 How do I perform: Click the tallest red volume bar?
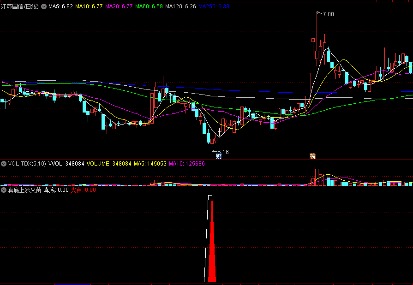point(317,178)
